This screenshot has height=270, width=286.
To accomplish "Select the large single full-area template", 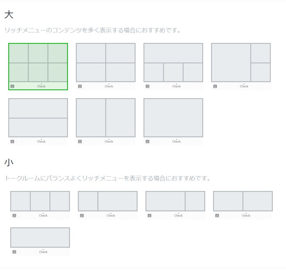I will click(x=173, y=118).
